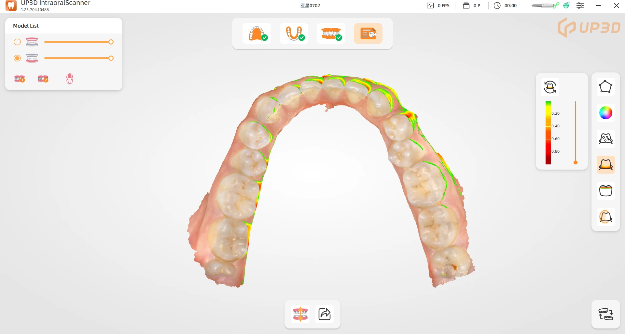The width and height of the screenshot is (625, 334).
Task: Click the open mouth arch view icon
Action: tap(69, 79)
